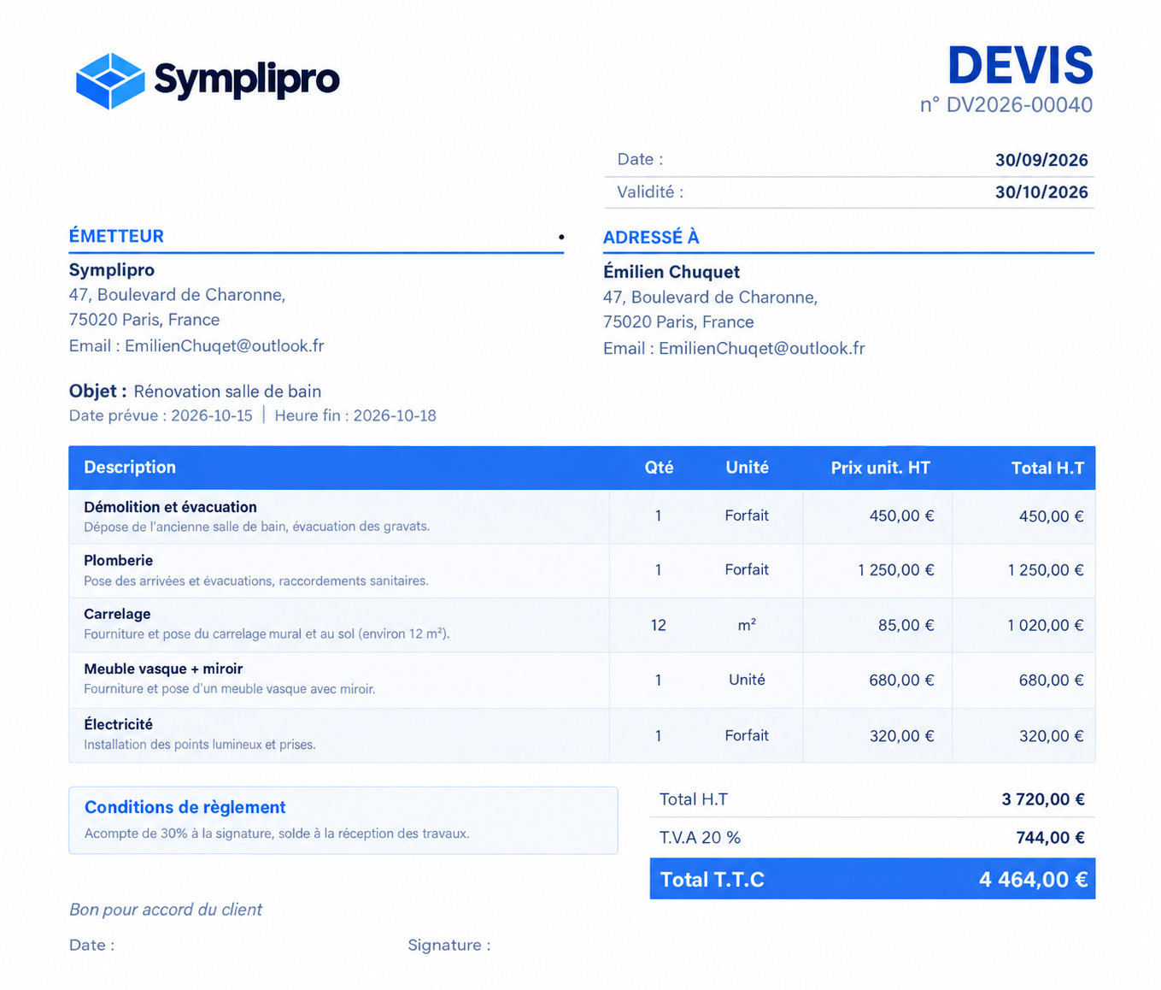
Task: Click the ADRESSÉ À section heading
Action: coord(651,238)
